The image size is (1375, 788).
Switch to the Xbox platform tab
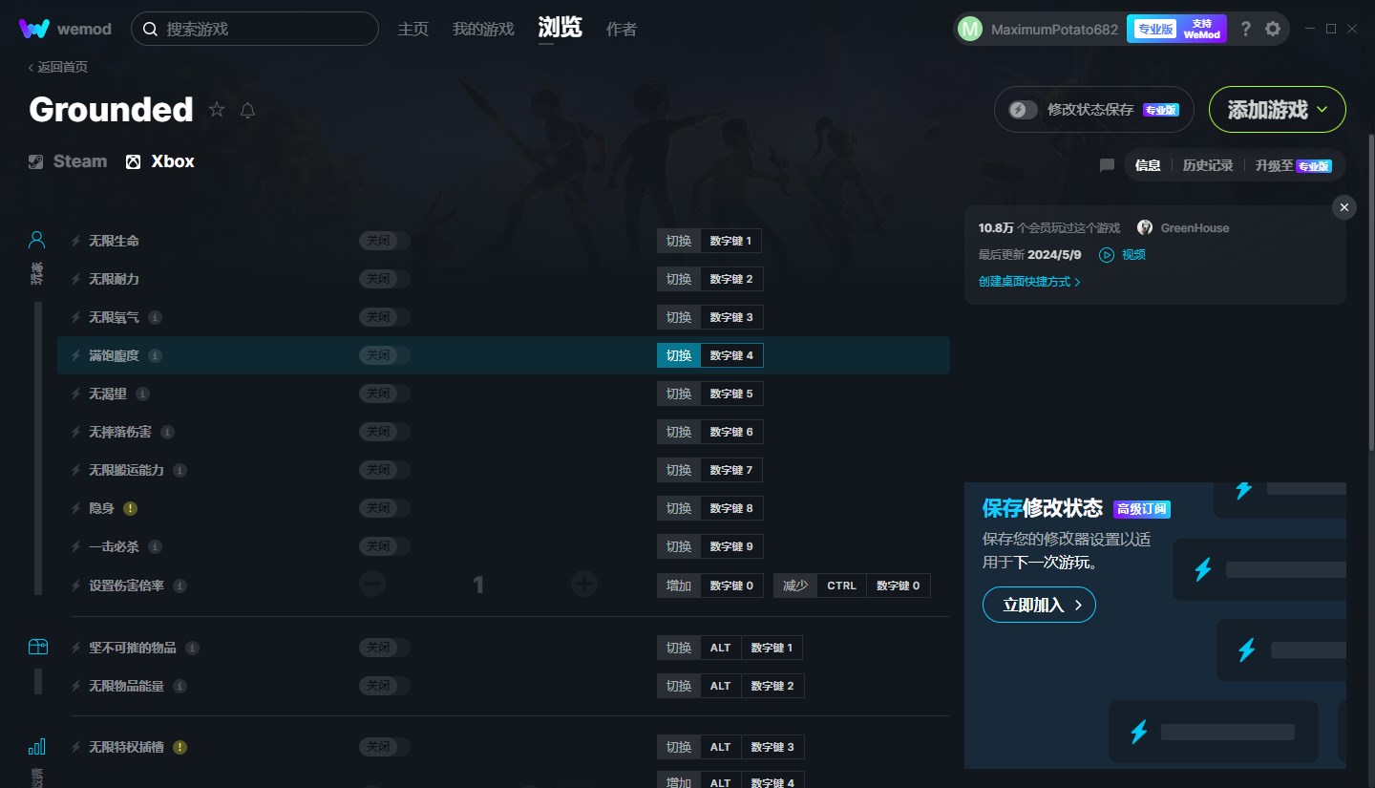click(160, 161)
